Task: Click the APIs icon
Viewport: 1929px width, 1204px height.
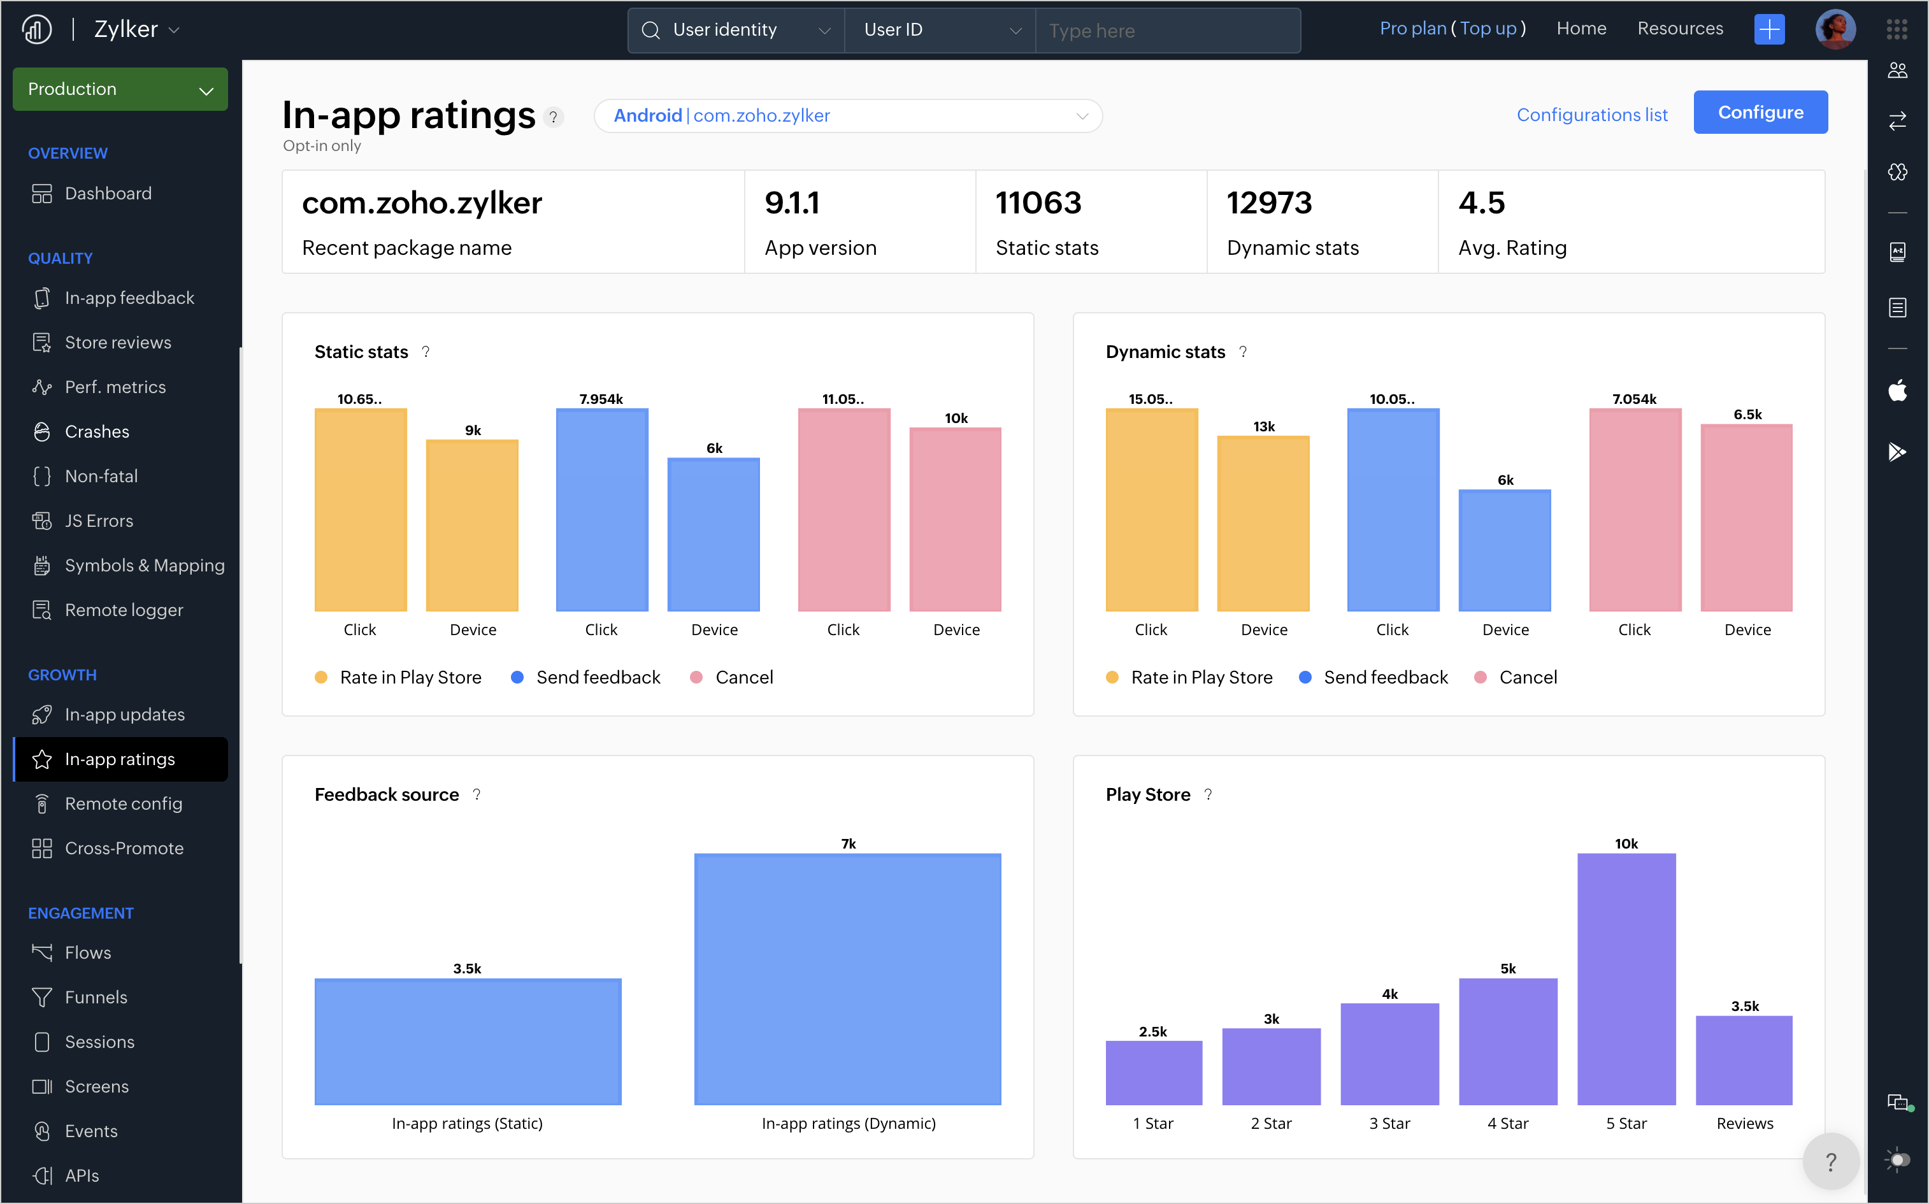Action: 42,1176
